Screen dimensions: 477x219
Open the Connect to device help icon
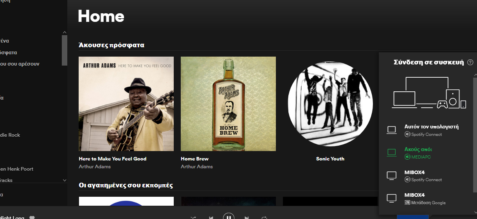tap(470, 62)
